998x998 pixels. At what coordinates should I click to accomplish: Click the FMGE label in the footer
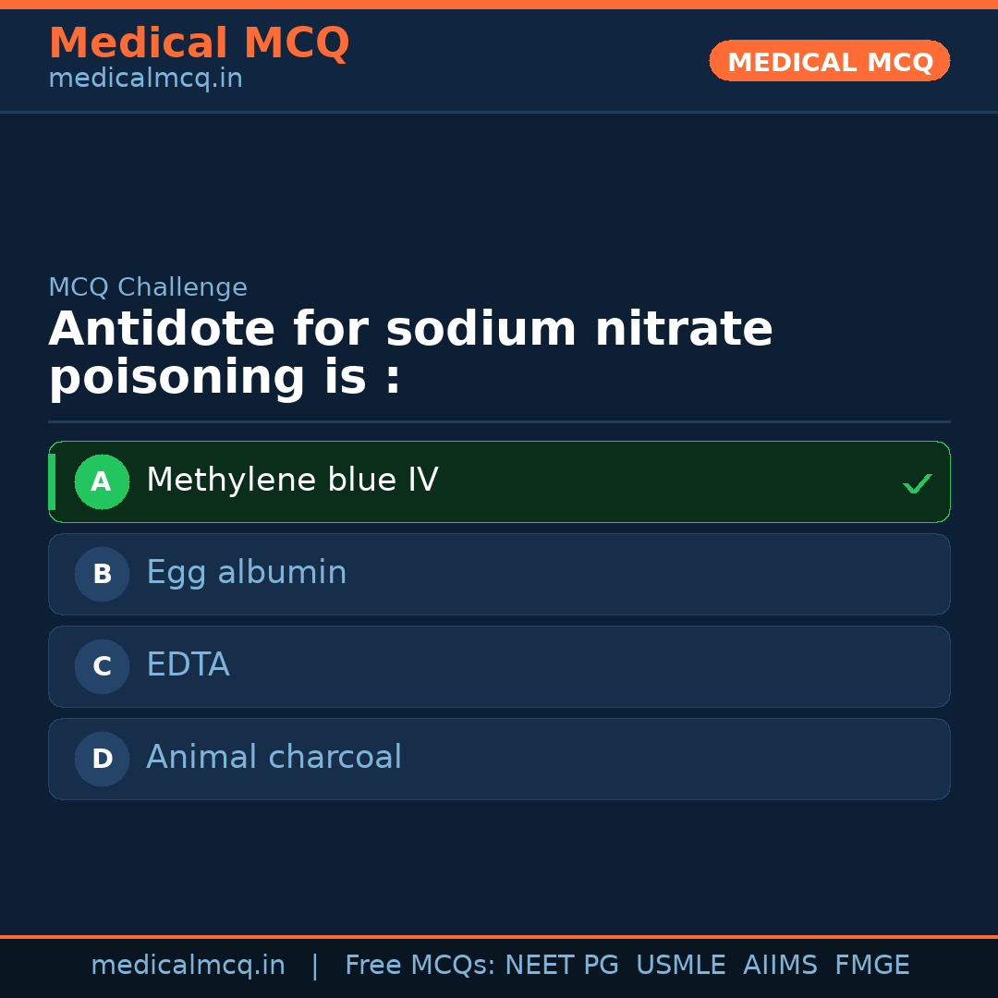click(872, 966)
